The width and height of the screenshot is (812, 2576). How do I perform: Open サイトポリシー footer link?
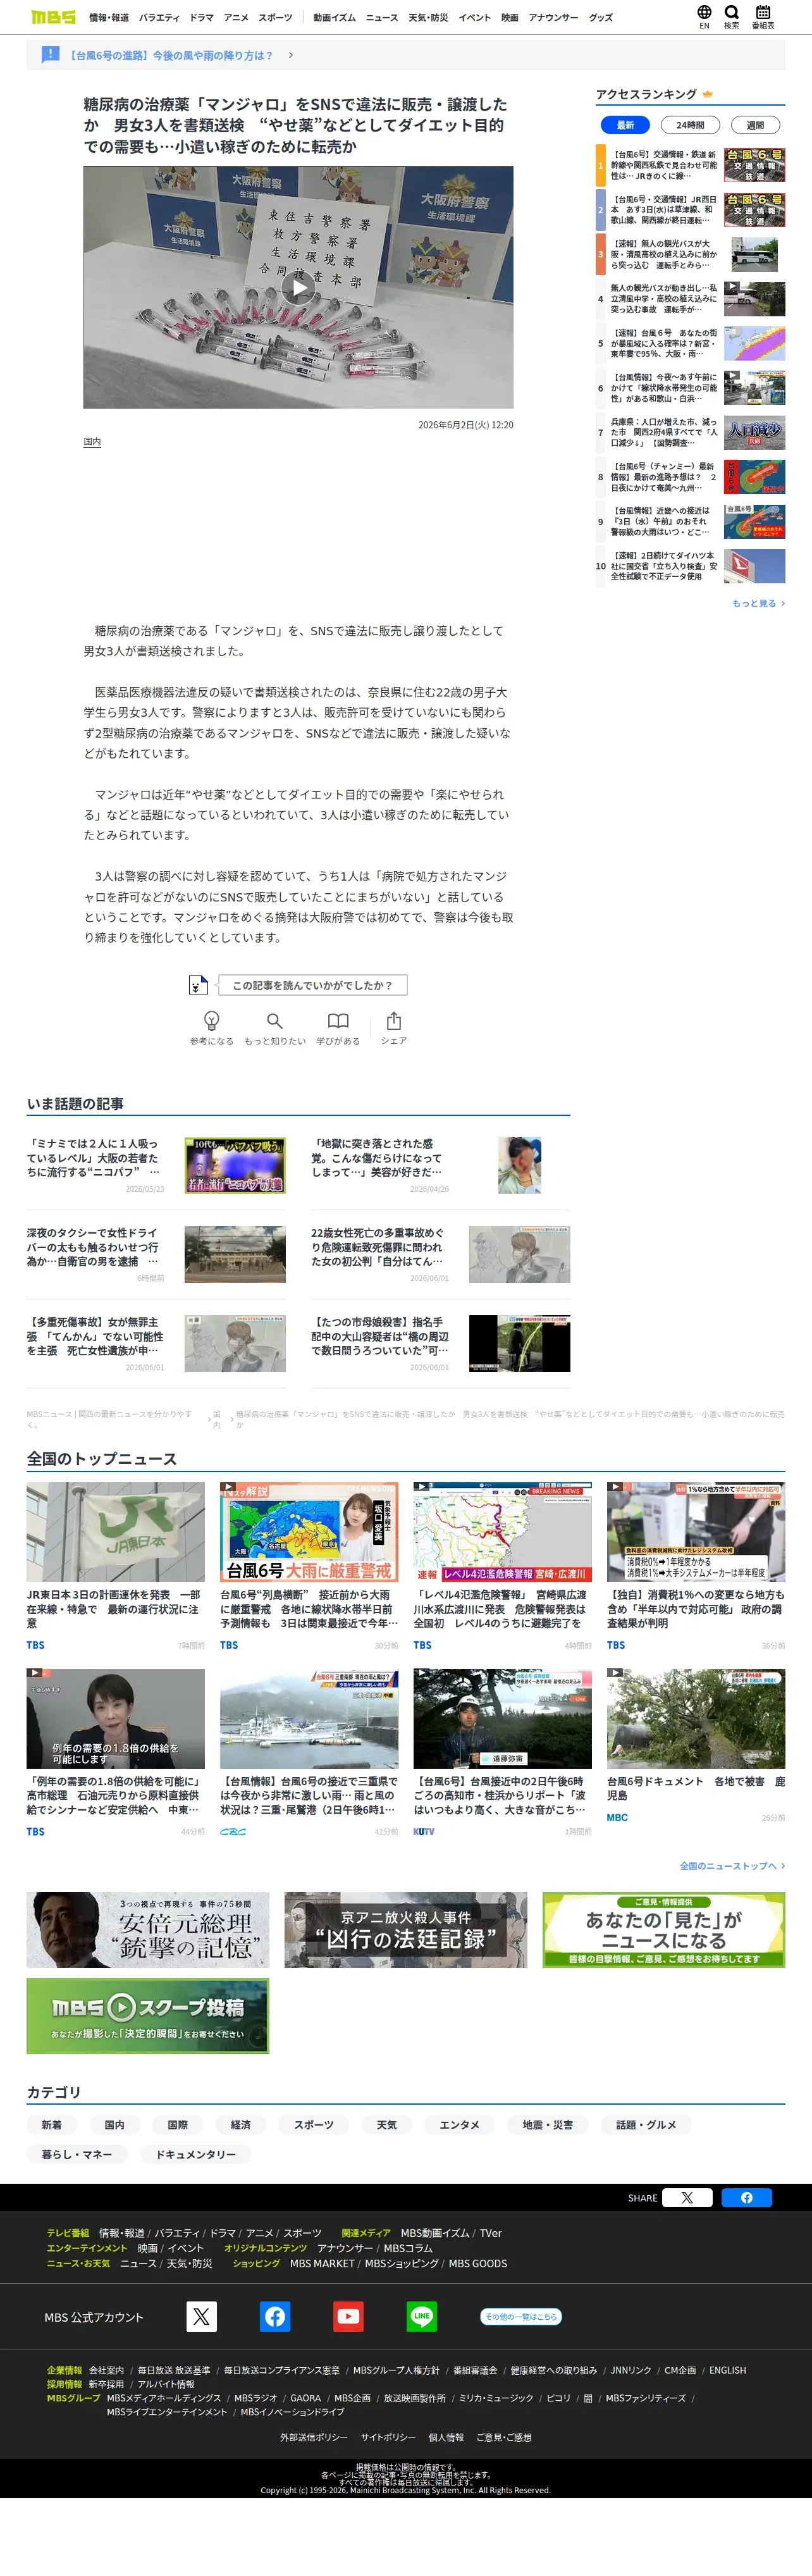388,2437
